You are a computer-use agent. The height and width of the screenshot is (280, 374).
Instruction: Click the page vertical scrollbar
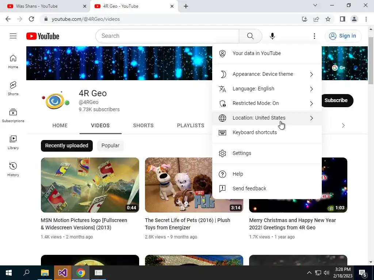click(x=371, y=61)
